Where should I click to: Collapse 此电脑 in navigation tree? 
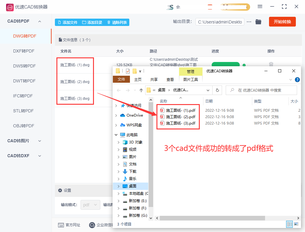point(116,135)
